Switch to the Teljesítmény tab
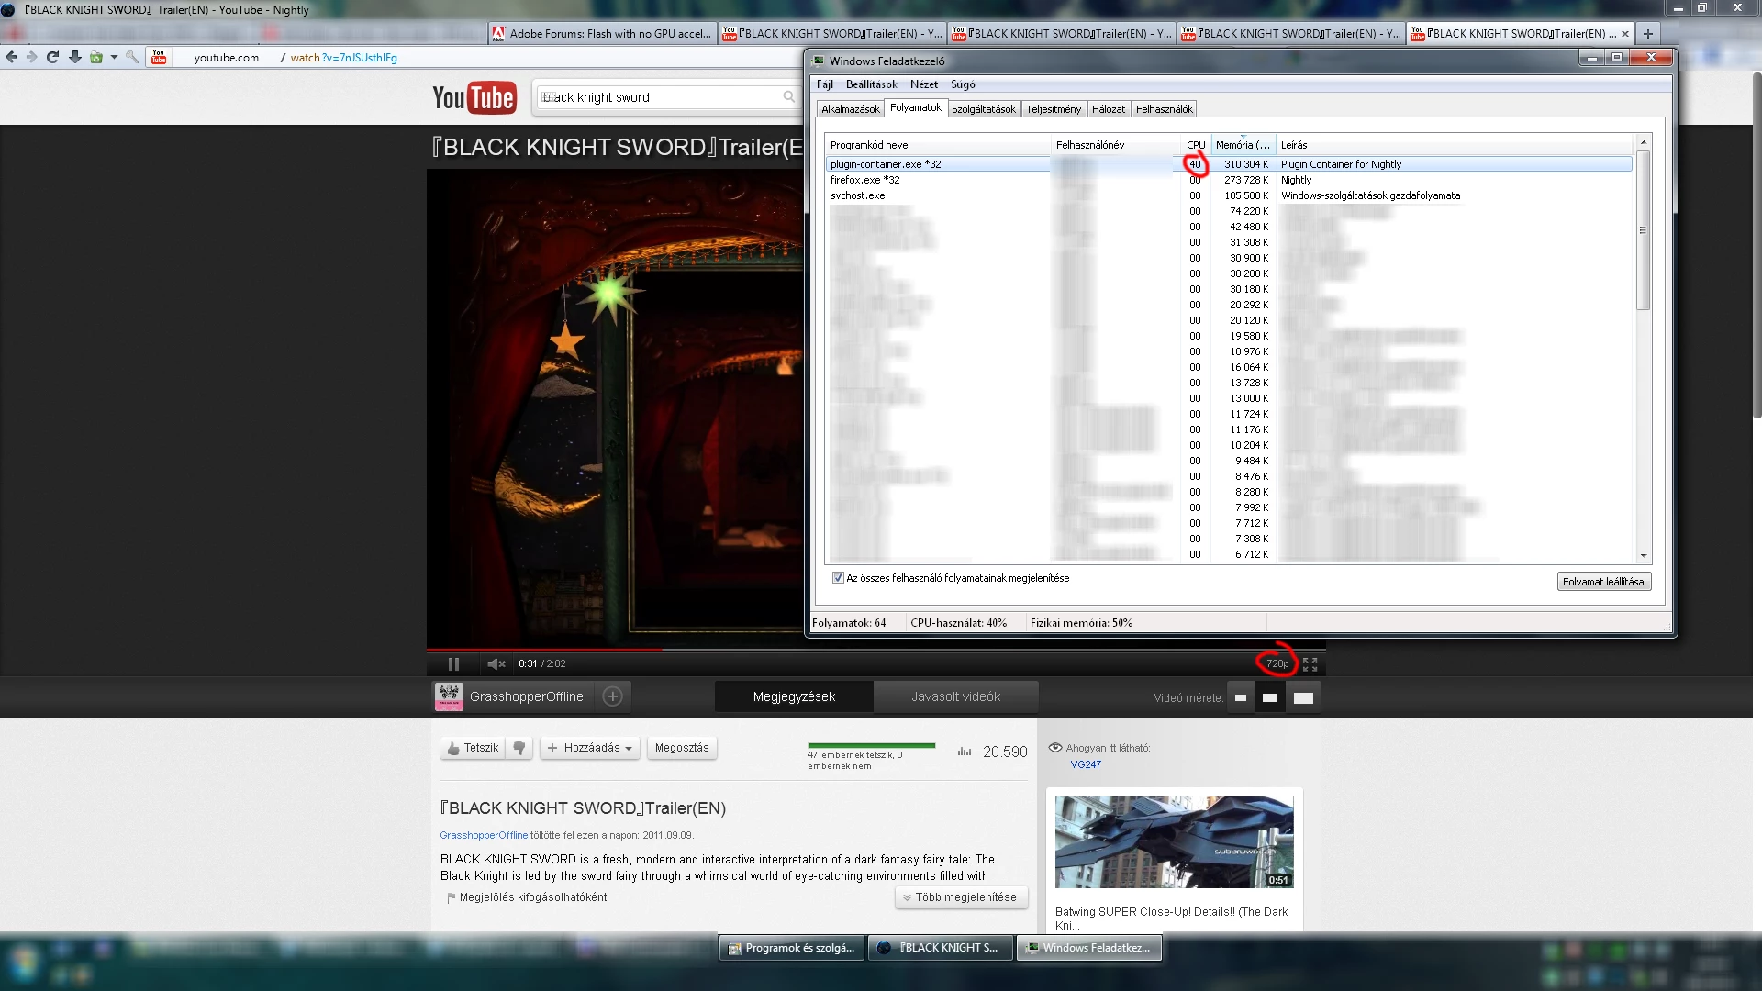The image size is (1762, 991). pos(1053,109)
